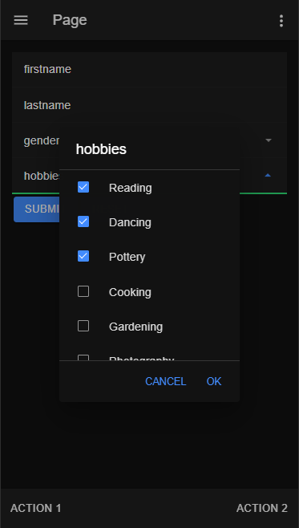Confirm hobbies selection with OK

(214, 381)
